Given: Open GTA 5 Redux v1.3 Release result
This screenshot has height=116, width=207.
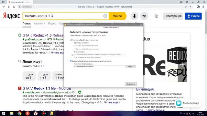Looking at the screenshot, I should tap(43, 35).
